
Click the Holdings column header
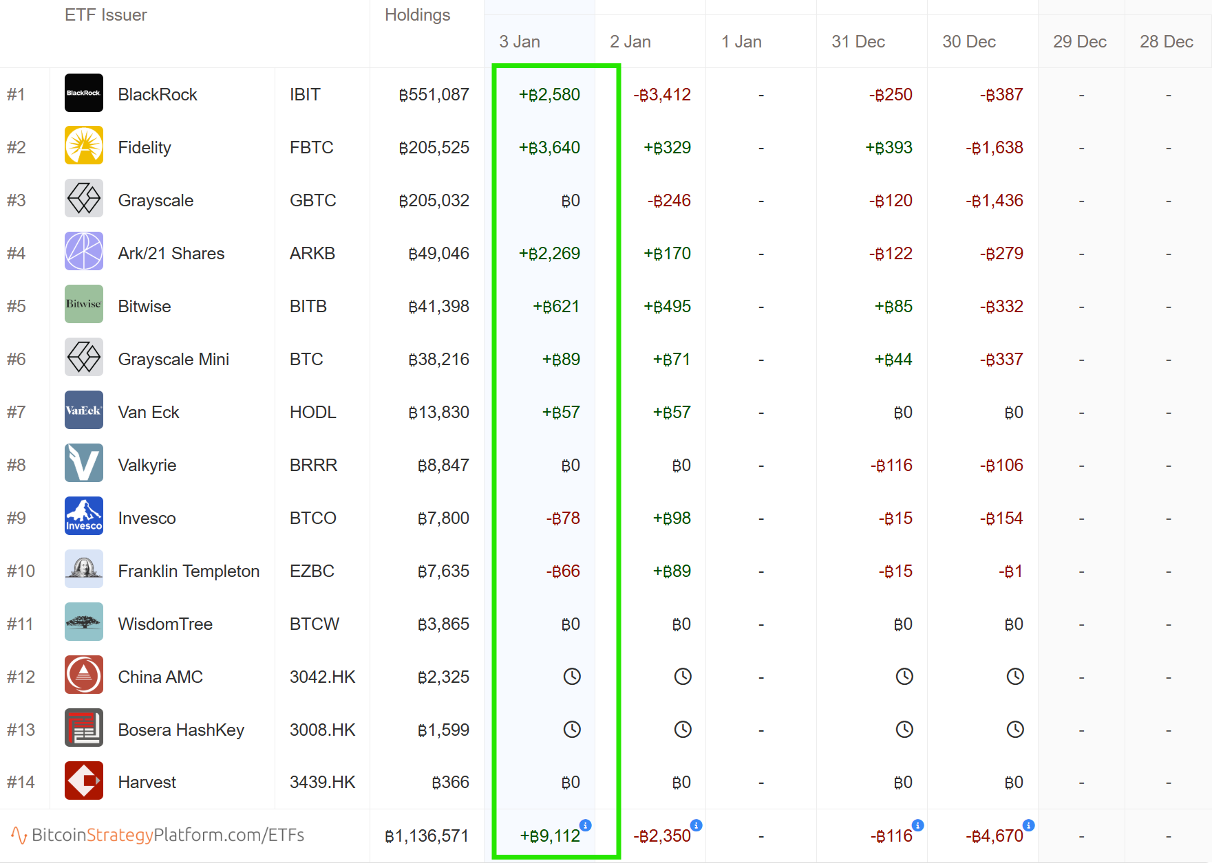[x=417, y=15]
